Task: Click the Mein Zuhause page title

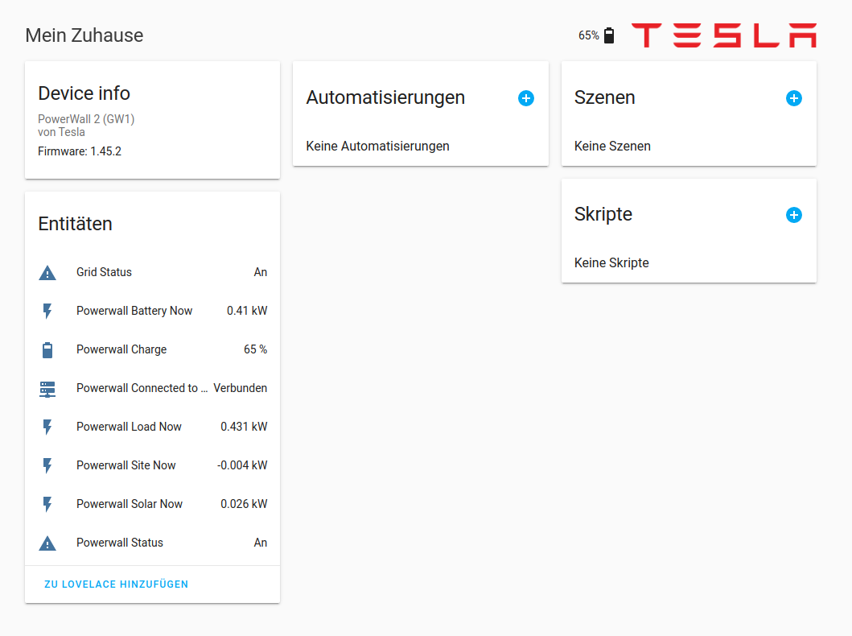Action: pos(84,35)
